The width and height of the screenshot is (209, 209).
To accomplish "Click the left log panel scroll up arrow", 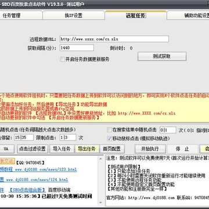I will (100, 158).
